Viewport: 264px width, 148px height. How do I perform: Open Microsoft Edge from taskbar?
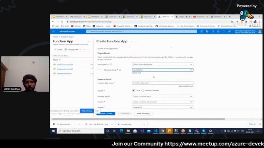pos(121,131)
